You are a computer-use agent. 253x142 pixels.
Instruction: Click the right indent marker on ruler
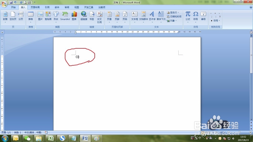tap(178, 32)
